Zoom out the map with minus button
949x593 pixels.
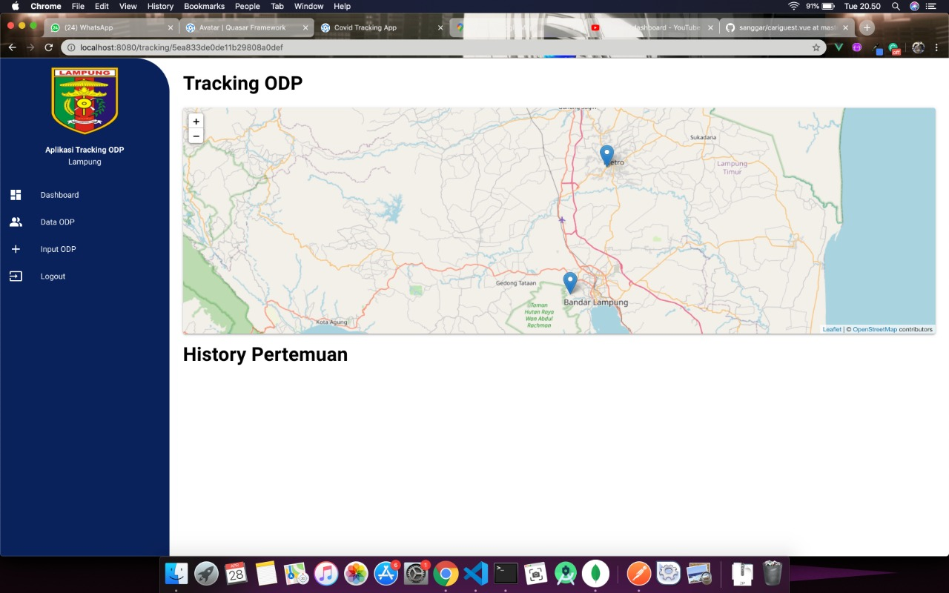pos(196,136)
